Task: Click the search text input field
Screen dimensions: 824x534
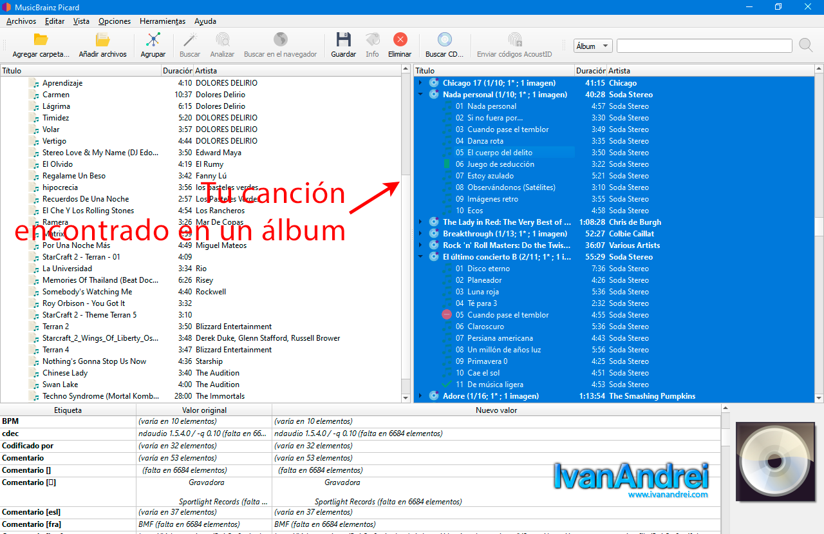Action: tap(704, 46)
